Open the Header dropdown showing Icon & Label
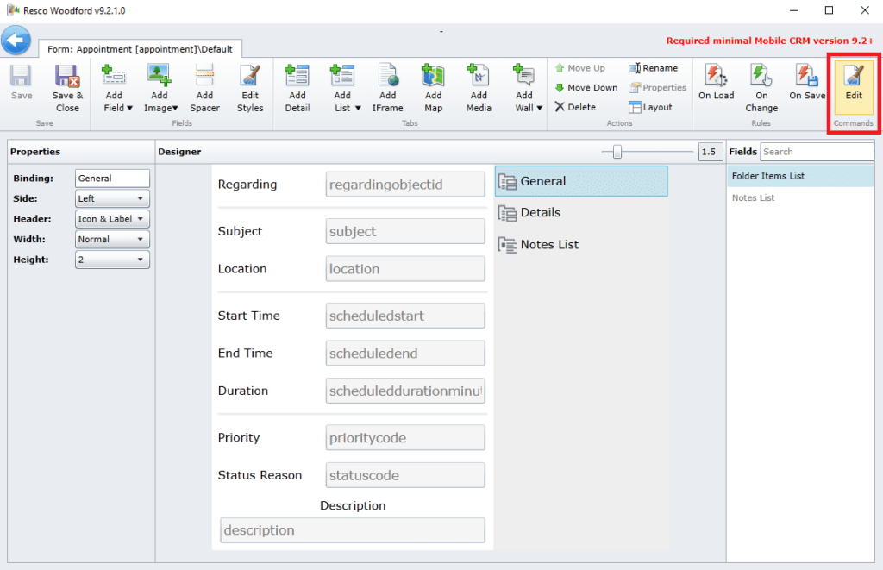This screenshot has height=570, width=883. coord(112,219)
